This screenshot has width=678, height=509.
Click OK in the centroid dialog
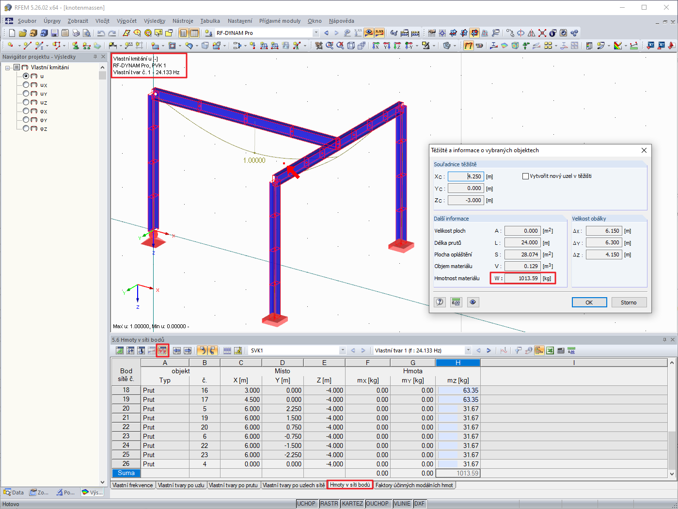(x=589, y=302)
